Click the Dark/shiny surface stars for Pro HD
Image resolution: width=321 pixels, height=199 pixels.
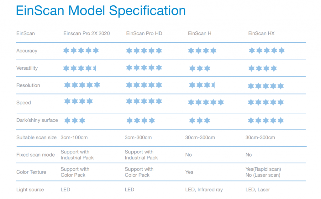tap(141, 120)
